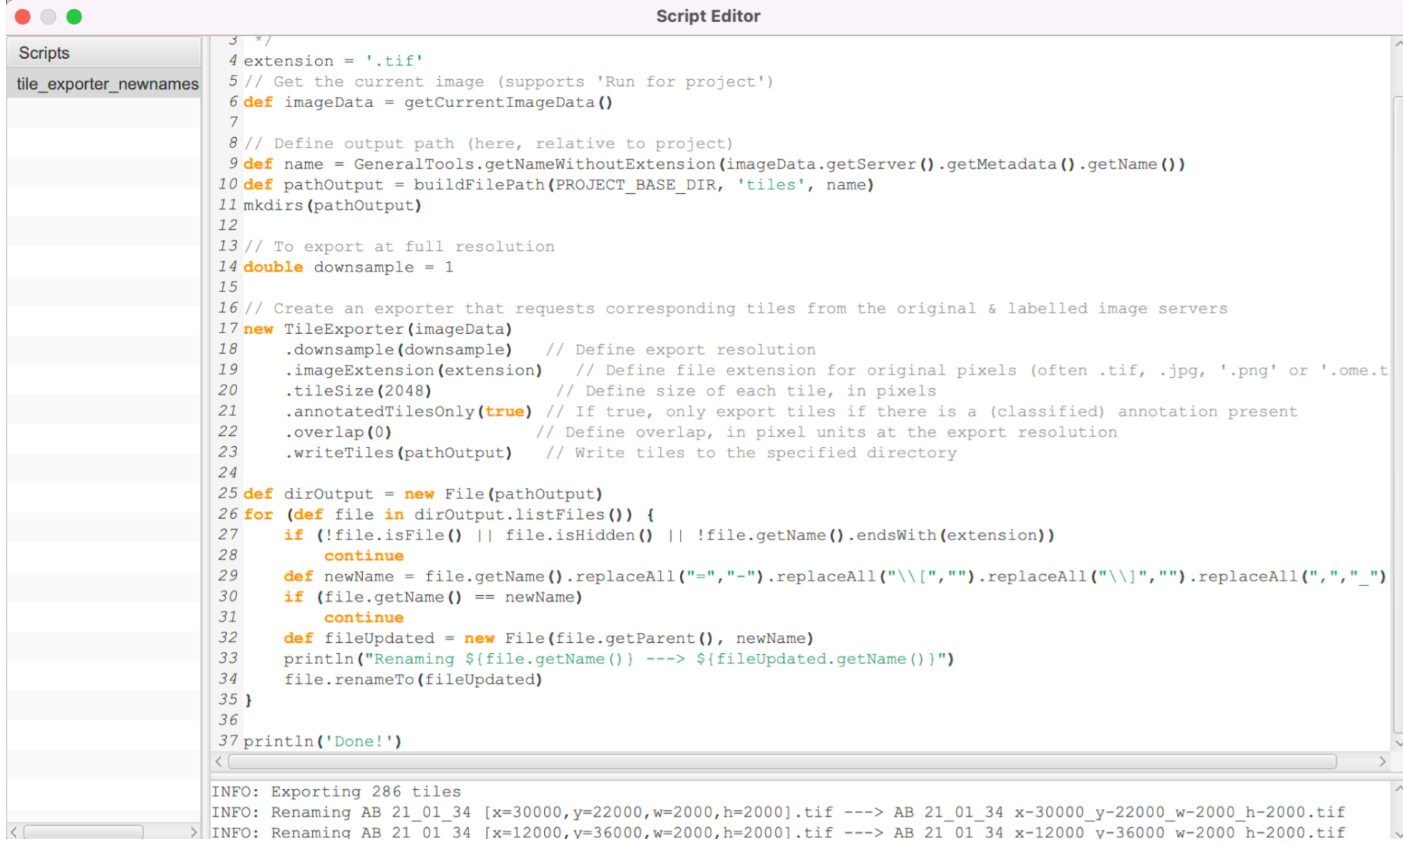Click the Scripts list horizontal scrollbar thumb
The height and width of the screenshot is (844, 1403).
coord(83,832)
